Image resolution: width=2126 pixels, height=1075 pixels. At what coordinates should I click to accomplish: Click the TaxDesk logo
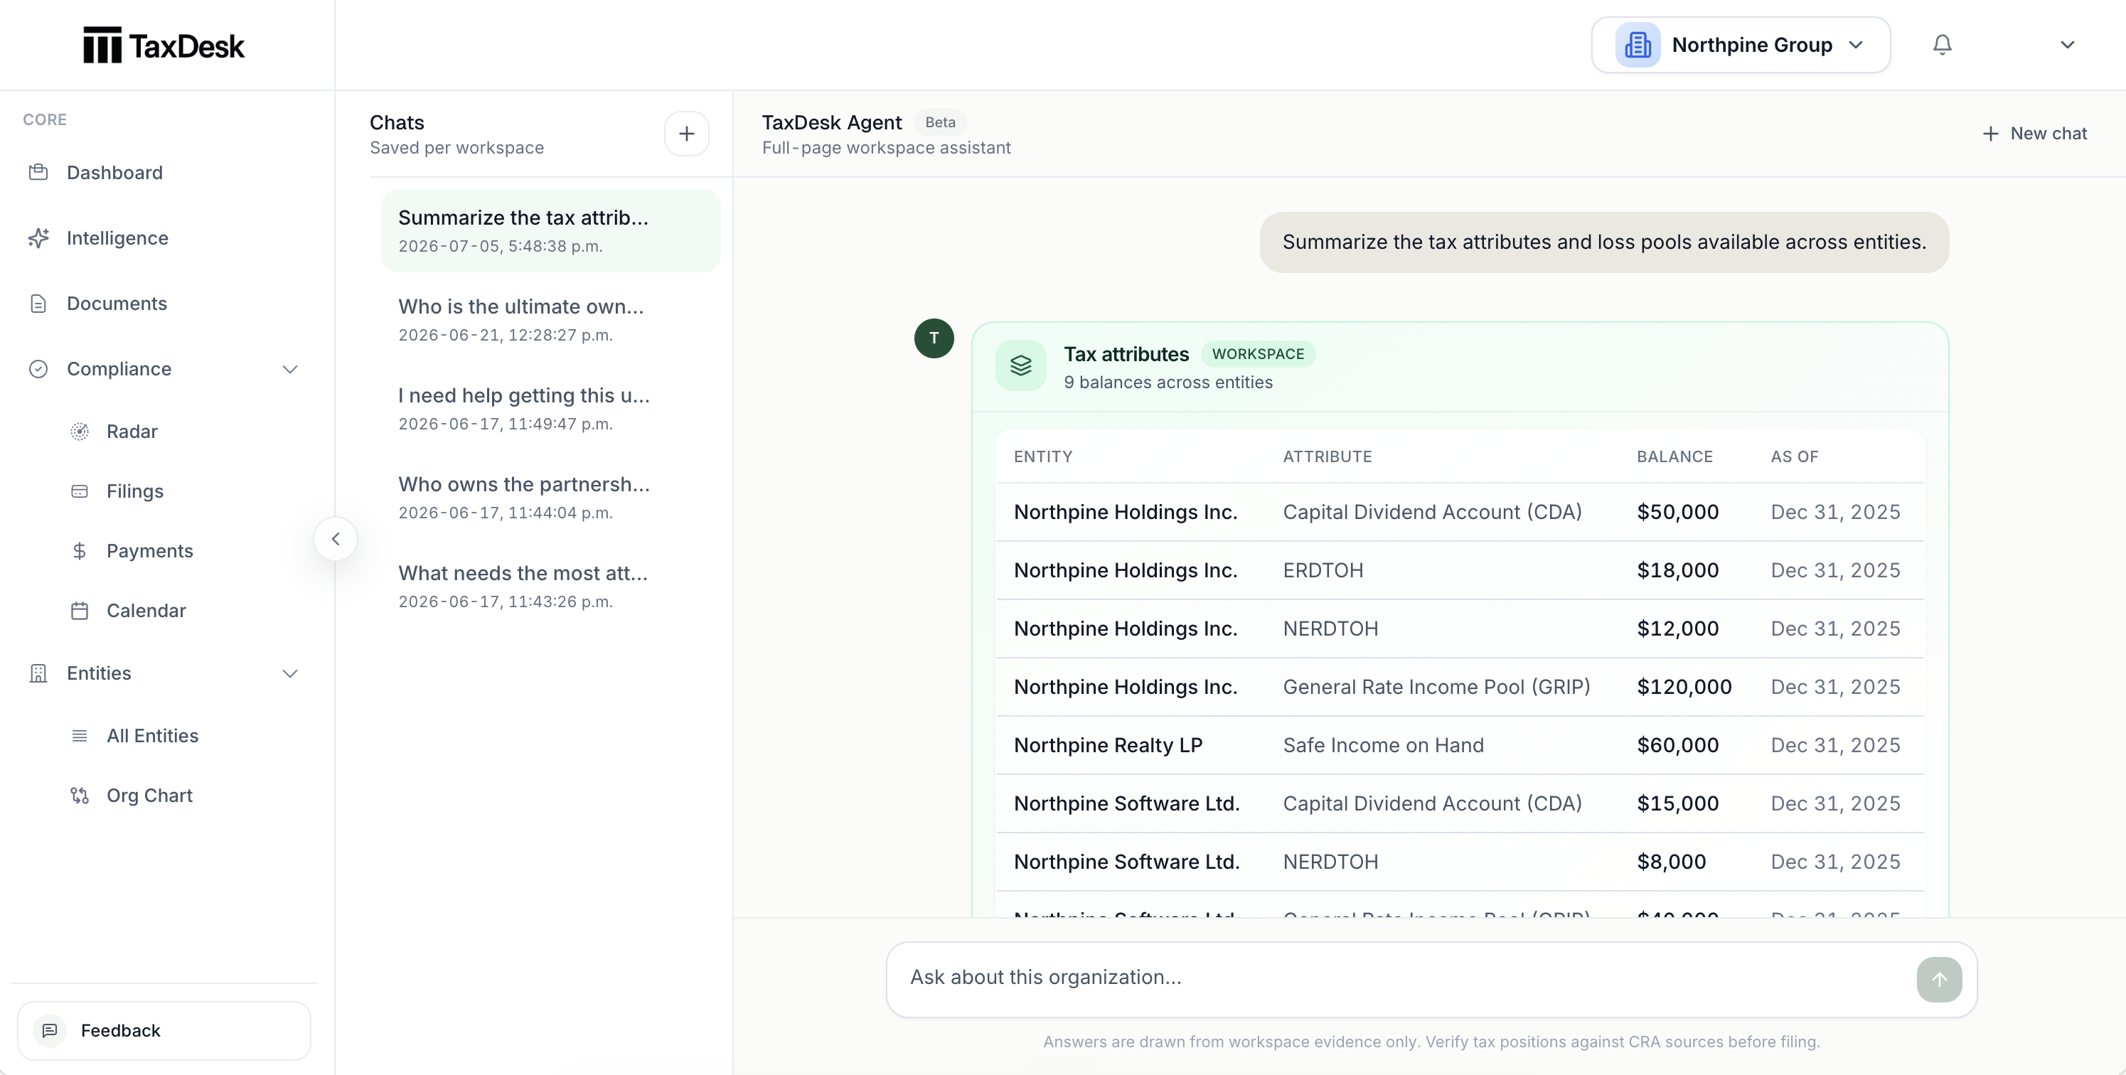point(164,46)
